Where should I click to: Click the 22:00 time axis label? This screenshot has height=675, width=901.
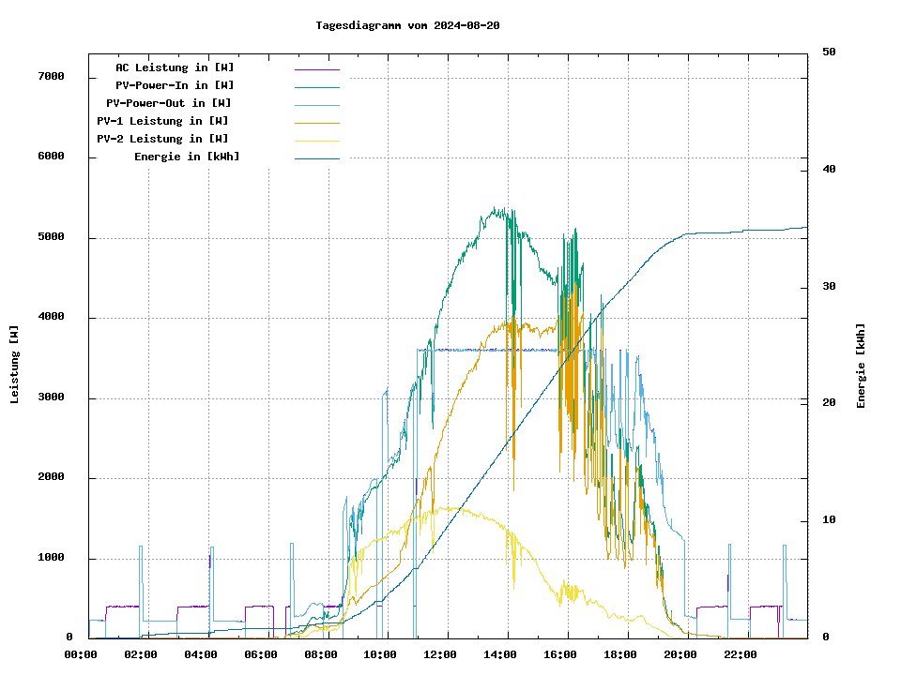click(x=741, y=654)
